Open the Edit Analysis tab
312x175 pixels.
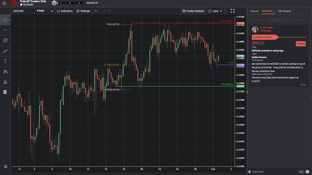(x=284, y=11)
